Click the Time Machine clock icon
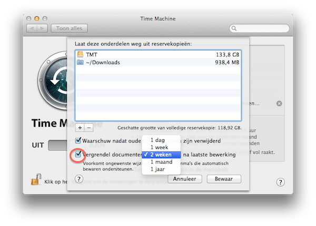The height and width of the screenshot is (226, 316). pyautogui.click(x=53, y=81)
